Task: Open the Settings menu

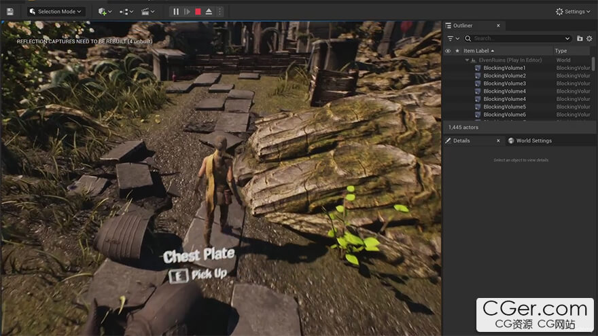Action: pos(573,12)
